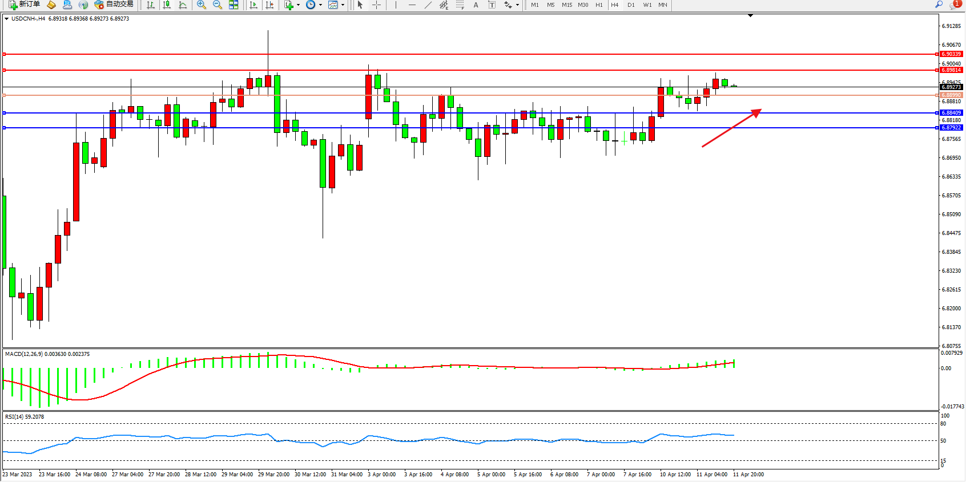The height and width of the screenshot is (482, 966).
Task: Select the text label 'A' tool
Action: tap(476, 5)
